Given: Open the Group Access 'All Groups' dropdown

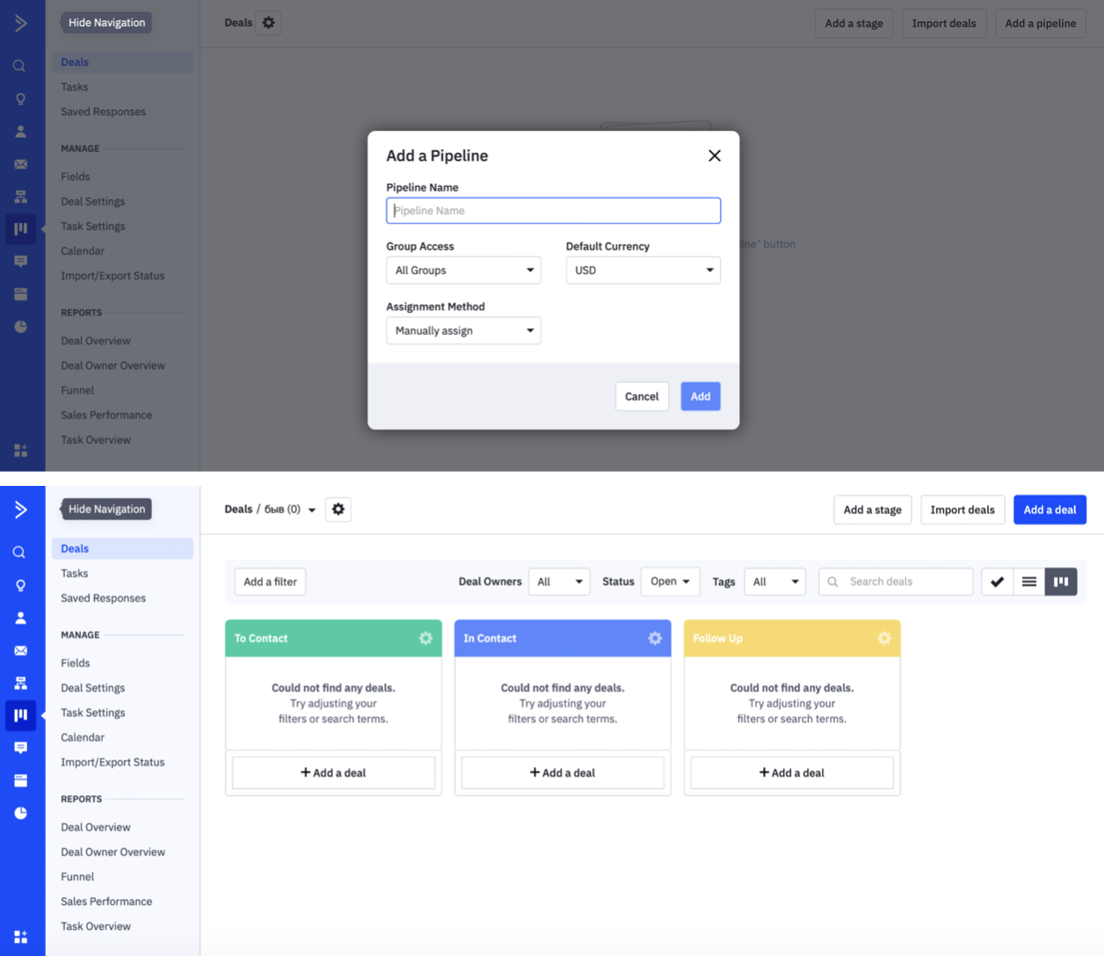Looking at the screenshot, I should pyautogui.click(x=463, y=271).
